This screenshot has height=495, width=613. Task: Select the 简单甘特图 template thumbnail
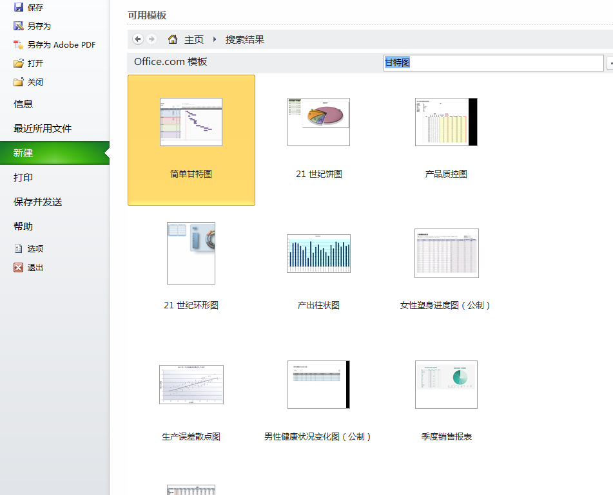(x=191, y=122)
